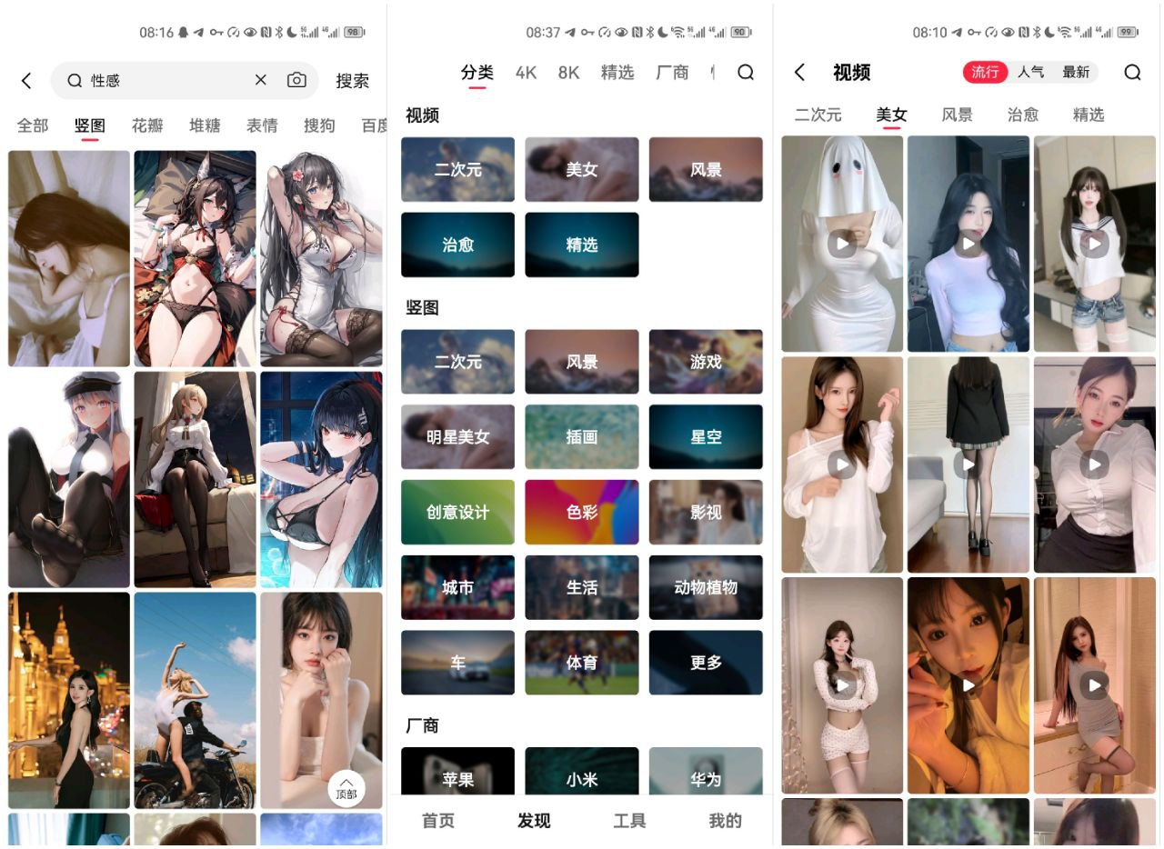Open the 影视 category tile
Viewport: 1164px width, 849px height.
(706, 513)
